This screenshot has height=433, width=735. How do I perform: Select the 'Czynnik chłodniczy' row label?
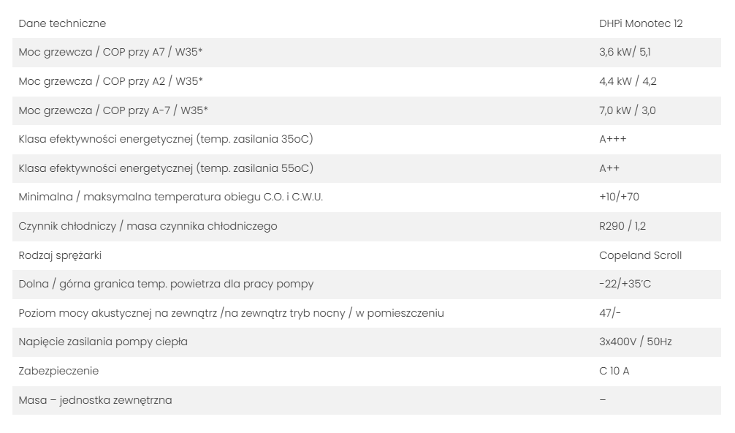[148, 226]
